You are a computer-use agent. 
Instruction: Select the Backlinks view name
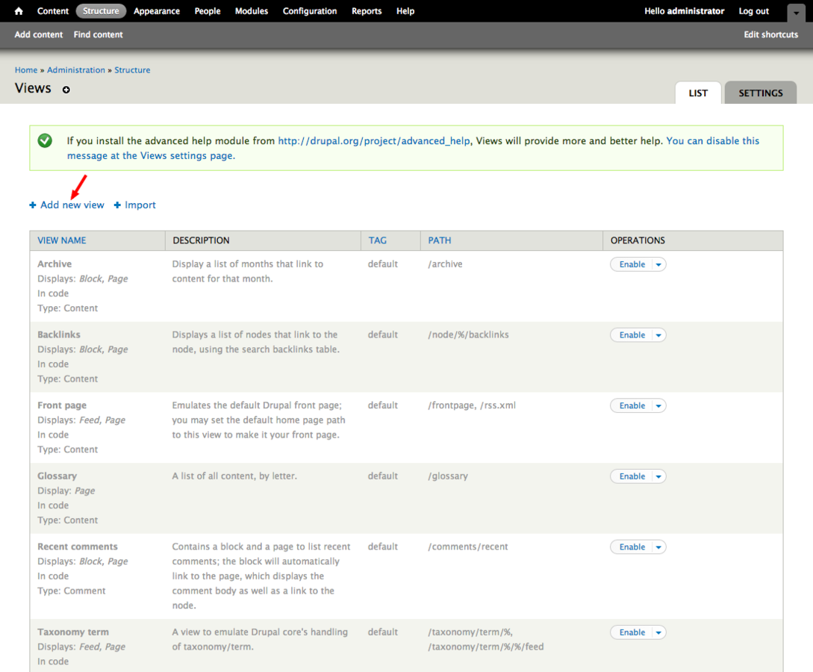click(x=58, y=335)
